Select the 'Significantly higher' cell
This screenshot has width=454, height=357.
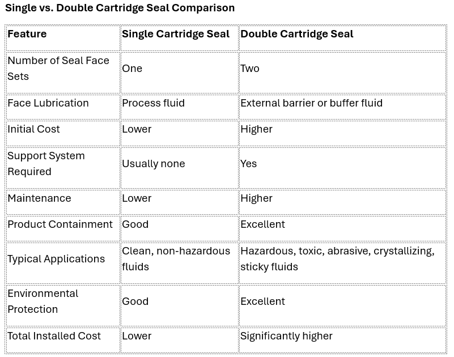pos(342,340)
